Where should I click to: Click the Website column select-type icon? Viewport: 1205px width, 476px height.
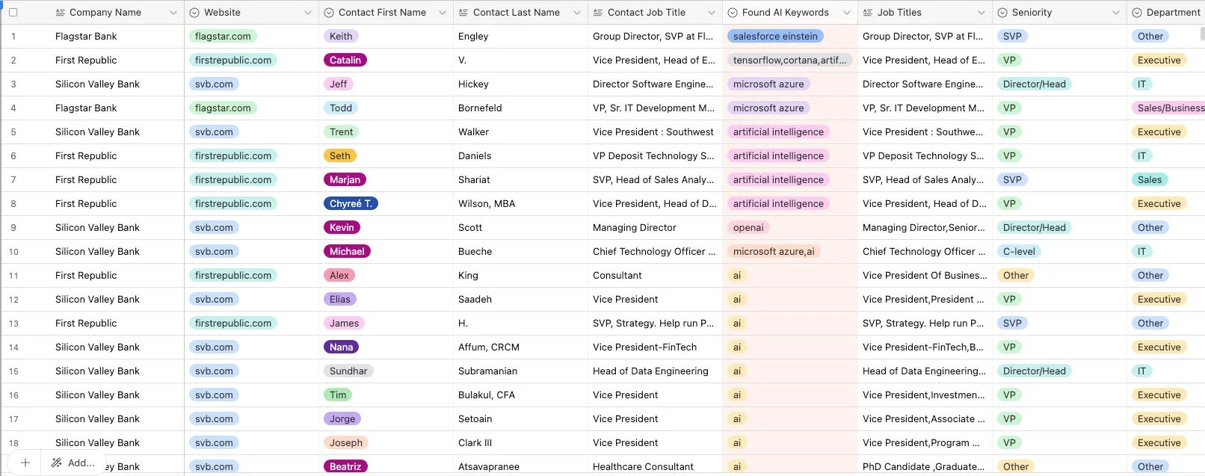pyautogui.click(x=194, y=13)
